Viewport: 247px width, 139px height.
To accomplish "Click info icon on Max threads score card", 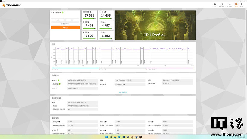I will [90, 12].
